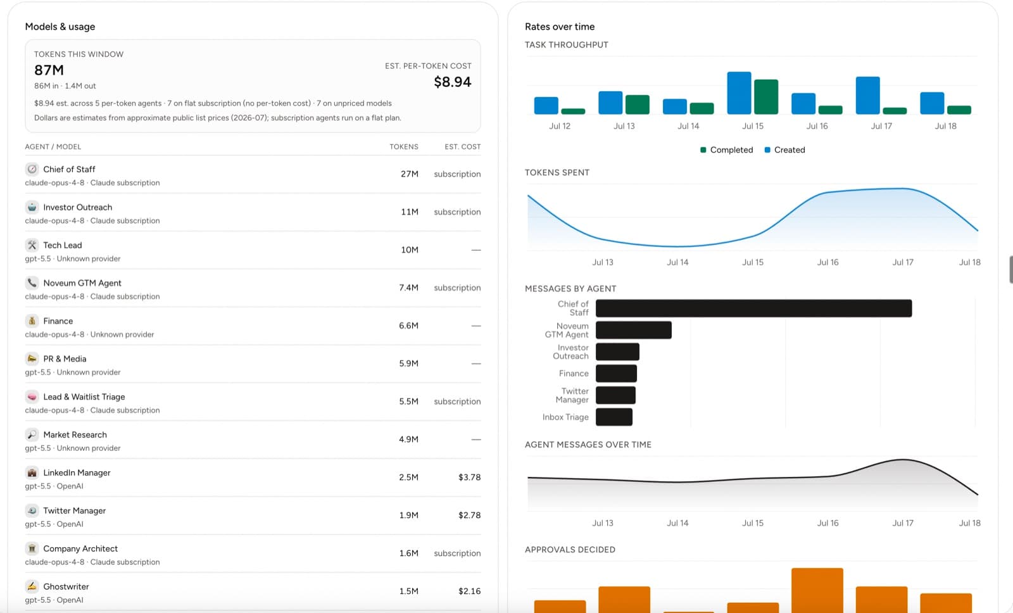Click the Ghostwriter pen icon
The height and width of the screenshot is (613, 1013).
(32, 586)
